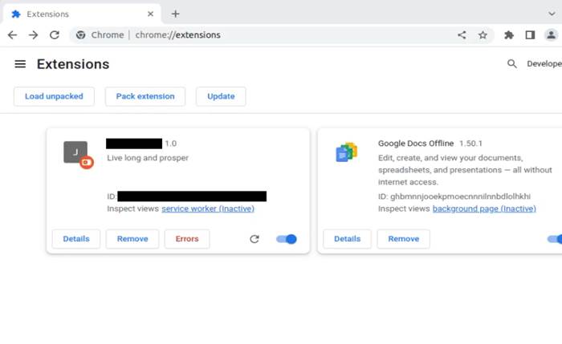562x344 pixels.
Task: Click the share icon in address bar
Action: pos(462,35)
